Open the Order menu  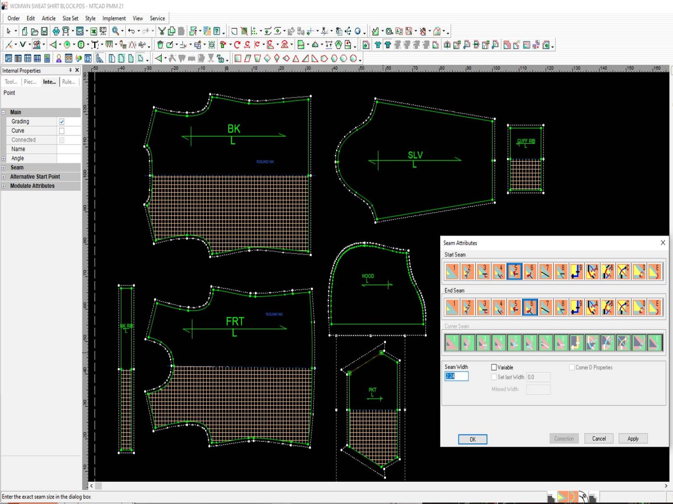pyautogui.click(x=14, y=18)
